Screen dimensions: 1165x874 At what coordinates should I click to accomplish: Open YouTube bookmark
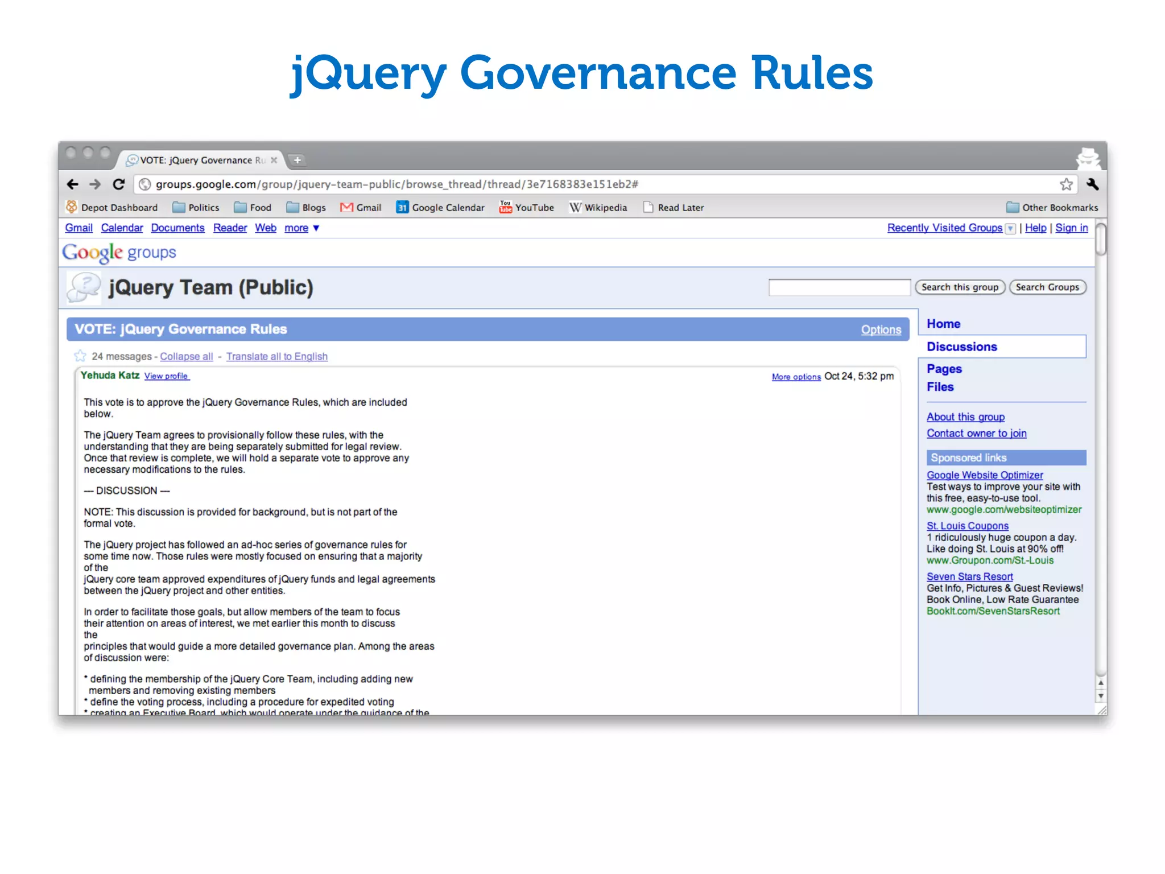(x=526, y=207)
